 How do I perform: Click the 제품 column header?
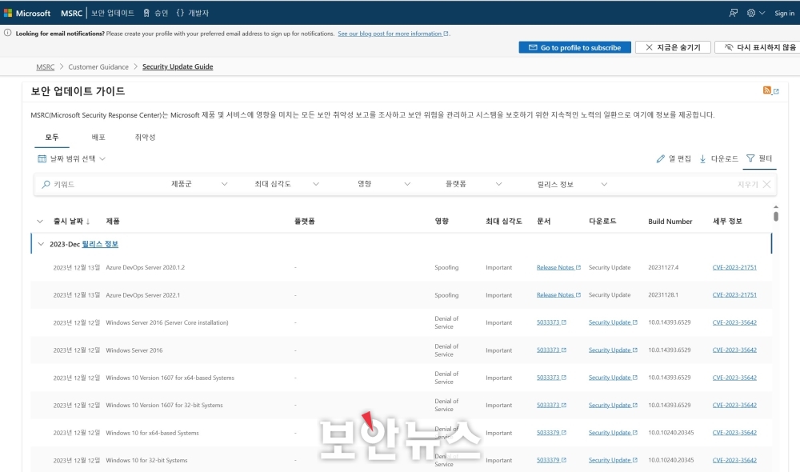(113, 221)
